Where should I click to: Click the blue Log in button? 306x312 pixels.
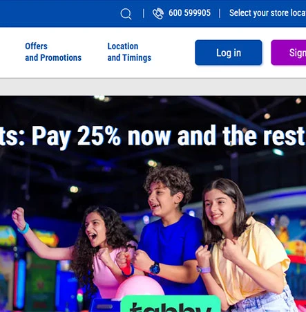pos(229,53)
